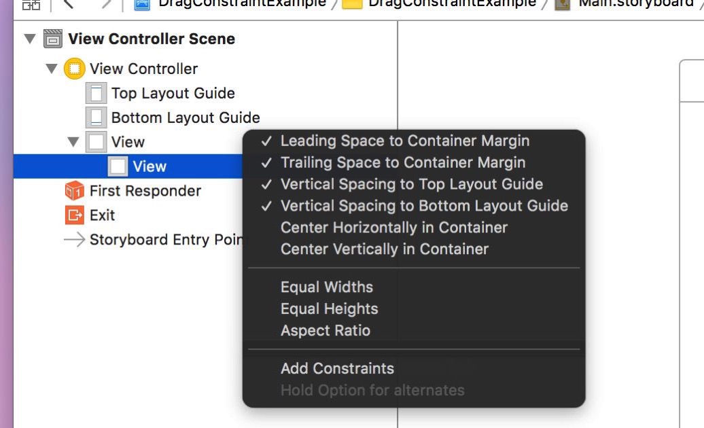
Task: Collapse the View Controller Scene disclosure triangle
Action: pos(30,39)
